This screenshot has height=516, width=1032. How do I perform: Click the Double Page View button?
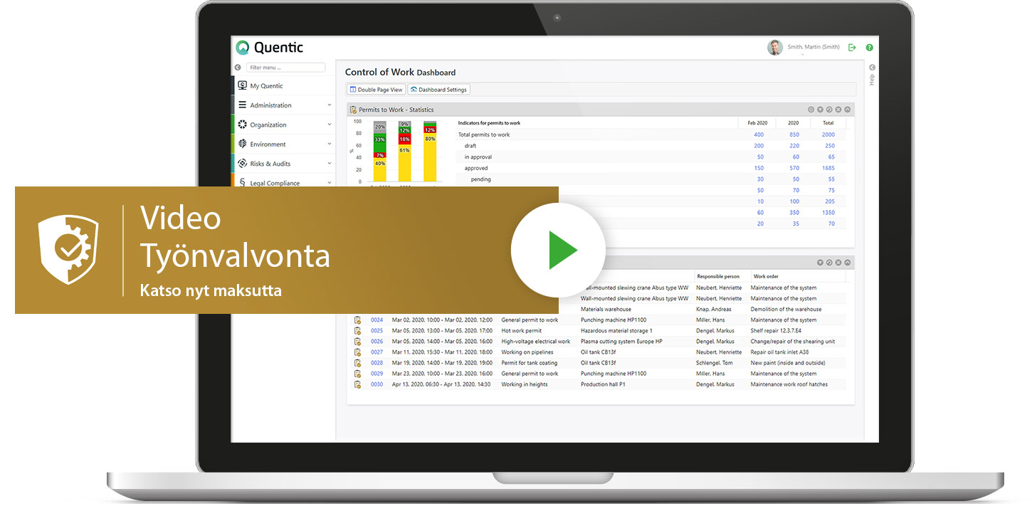point(376,90)
